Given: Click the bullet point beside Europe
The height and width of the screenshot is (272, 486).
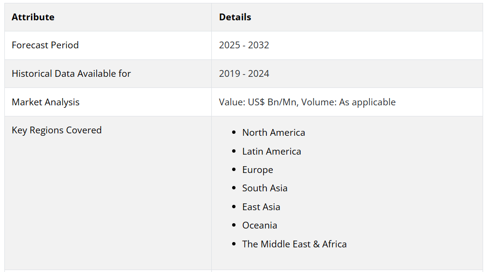Looking at the screenshot, I should 234,170.
